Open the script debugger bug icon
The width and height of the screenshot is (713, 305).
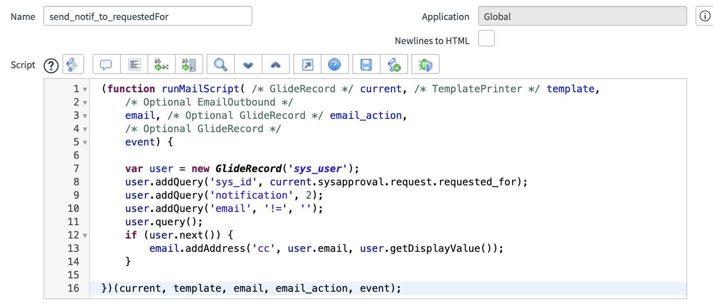click(x=425, y=64)
